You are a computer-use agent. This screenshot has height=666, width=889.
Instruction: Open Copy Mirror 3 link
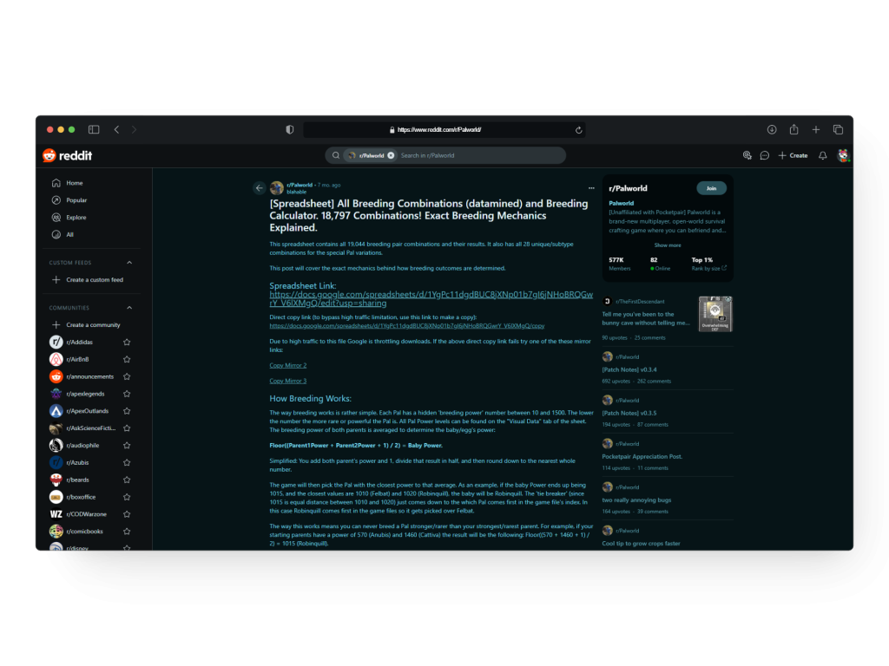288,382
